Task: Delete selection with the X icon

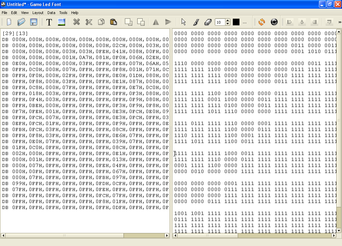Action: pyautogui.click(x=76, y=22)
